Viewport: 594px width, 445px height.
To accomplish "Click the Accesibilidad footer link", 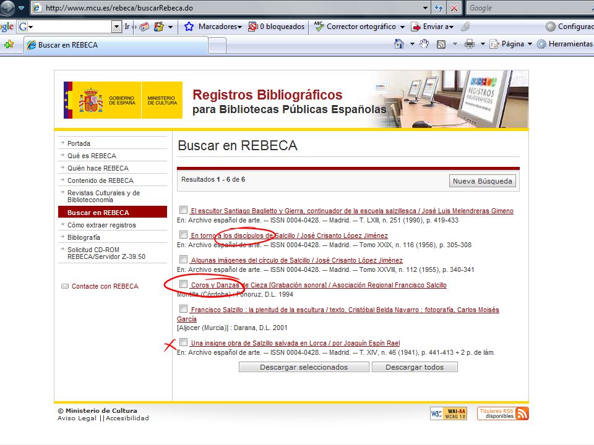I will [127, 418].
